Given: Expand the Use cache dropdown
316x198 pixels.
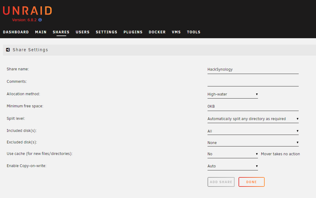Looking at the screenshot, I should point(232,154).
